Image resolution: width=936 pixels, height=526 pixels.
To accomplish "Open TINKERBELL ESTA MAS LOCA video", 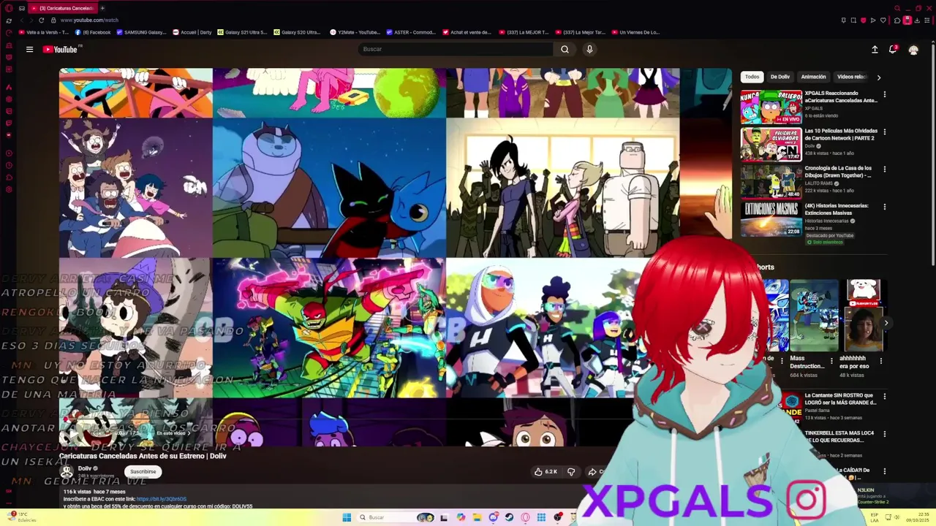I will point(840,436).
